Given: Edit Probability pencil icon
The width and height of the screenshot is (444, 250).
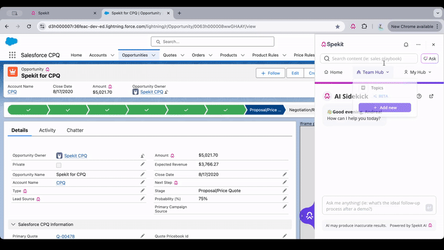Looking at the screenshot, I should 285,198.
